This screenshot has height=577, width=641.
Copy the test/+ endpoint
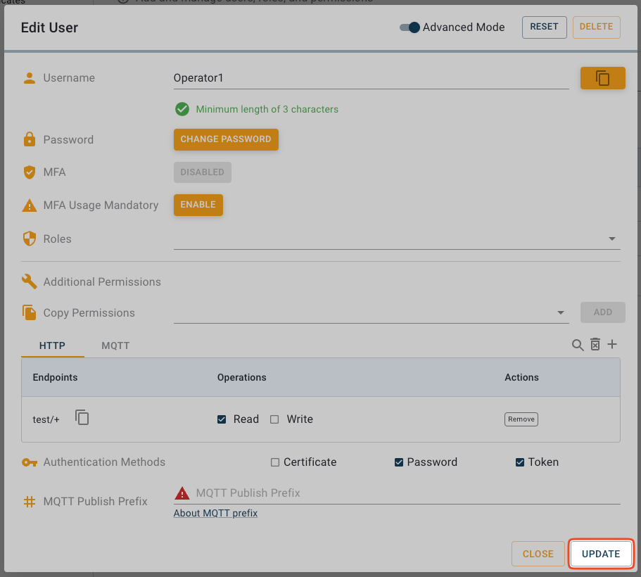pos(82,418)
